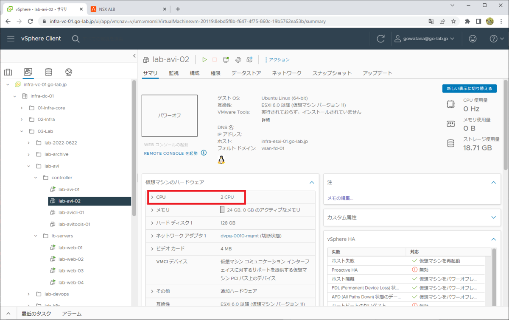
Task: Switch to VMs and Templates inventory view
Action: [x=28, y=72]
